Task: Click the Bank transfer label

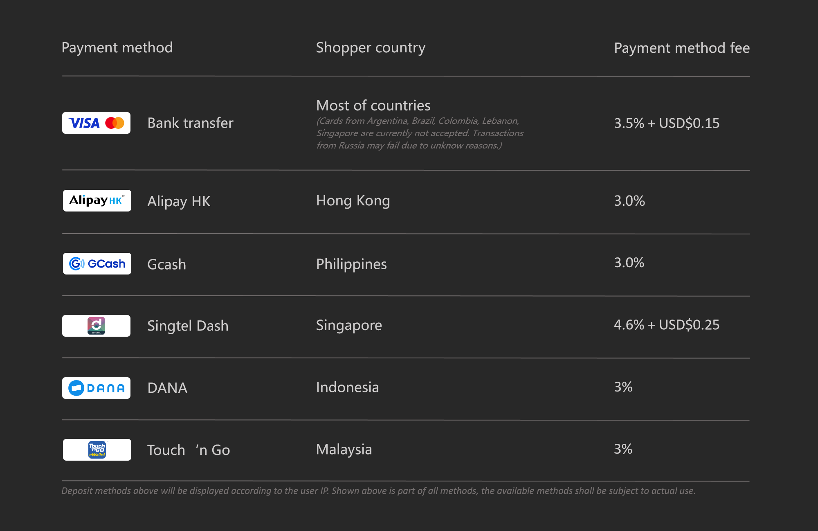Action: [x=190, y=123]
